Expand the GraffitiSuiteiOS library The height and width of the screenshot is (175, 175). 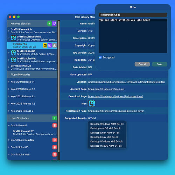click(9, 52)
